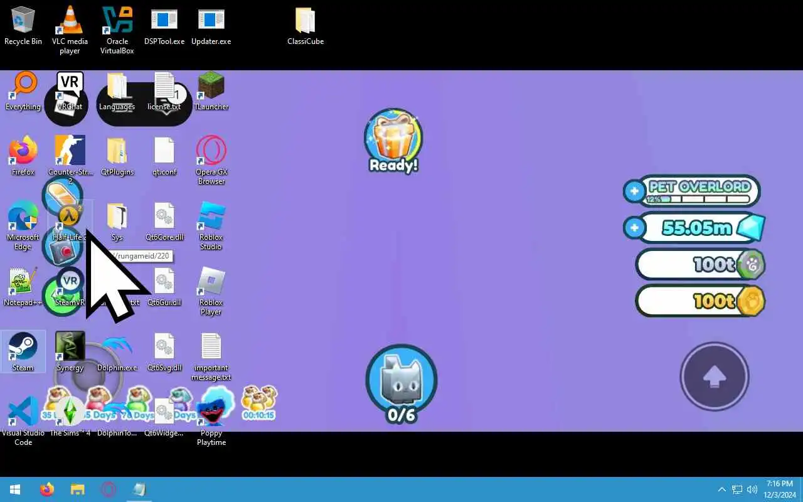The height and width of the screenshot is (502, 803).
Task: Open the Recycle Bin desktop icon
Action: [23, 26]
